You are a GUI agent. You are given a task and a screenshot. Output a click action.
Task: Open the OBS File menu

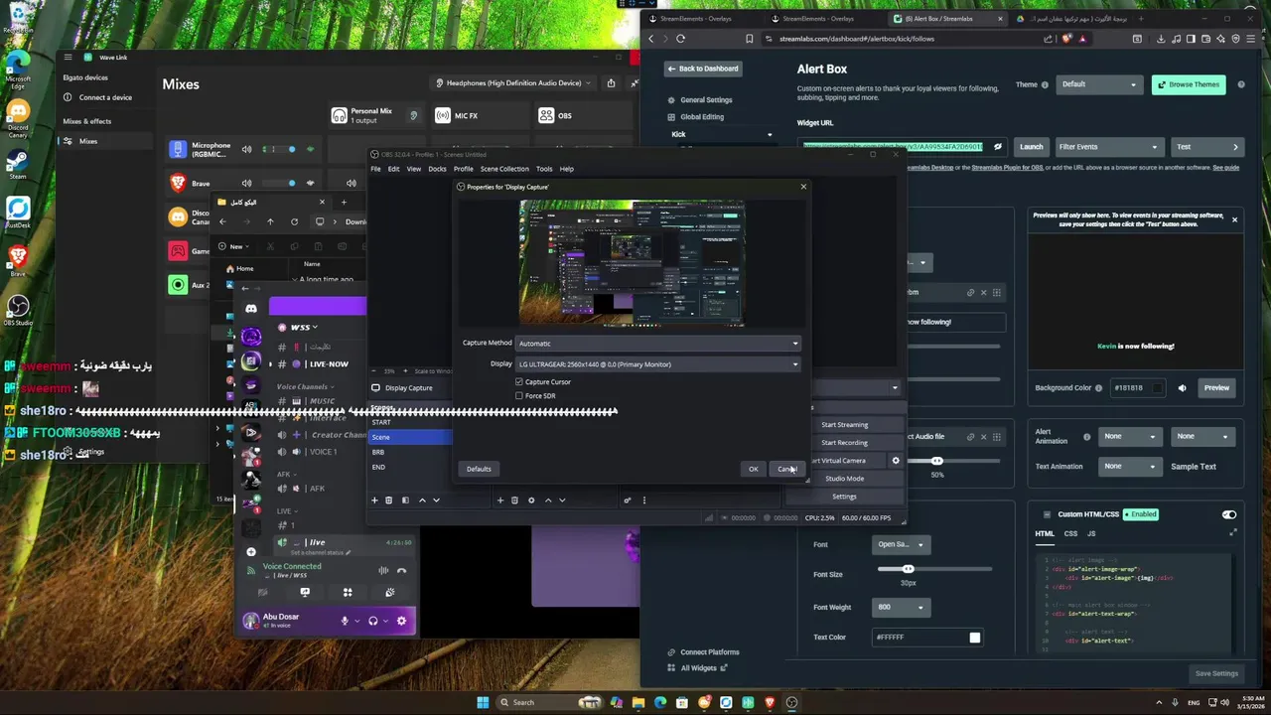(375, 169)
